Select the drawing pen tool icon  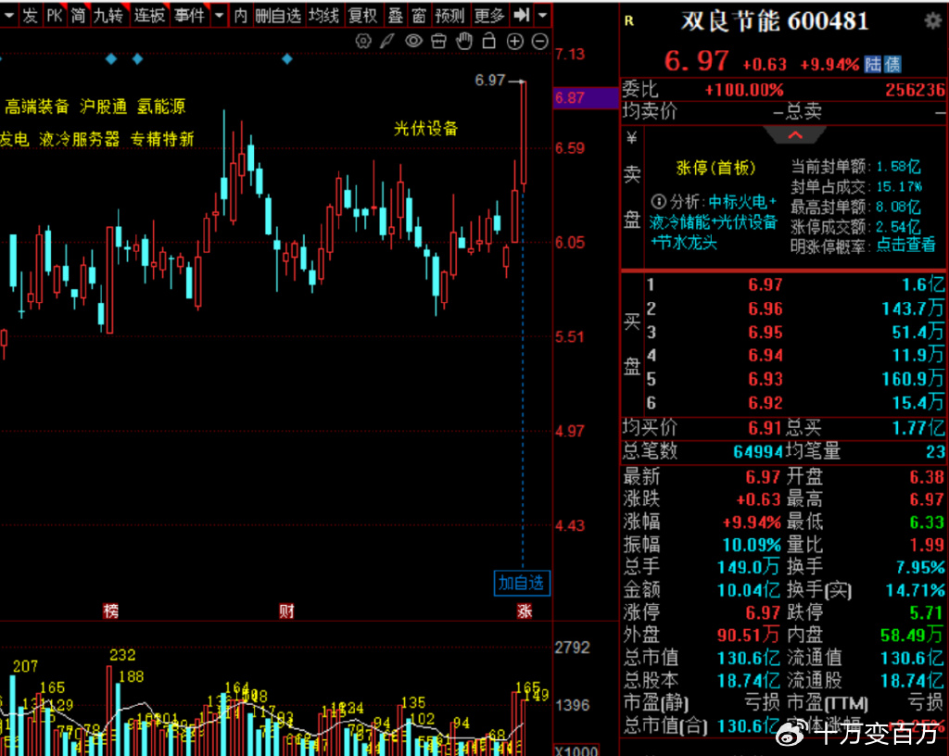click(x=388, y=41)
